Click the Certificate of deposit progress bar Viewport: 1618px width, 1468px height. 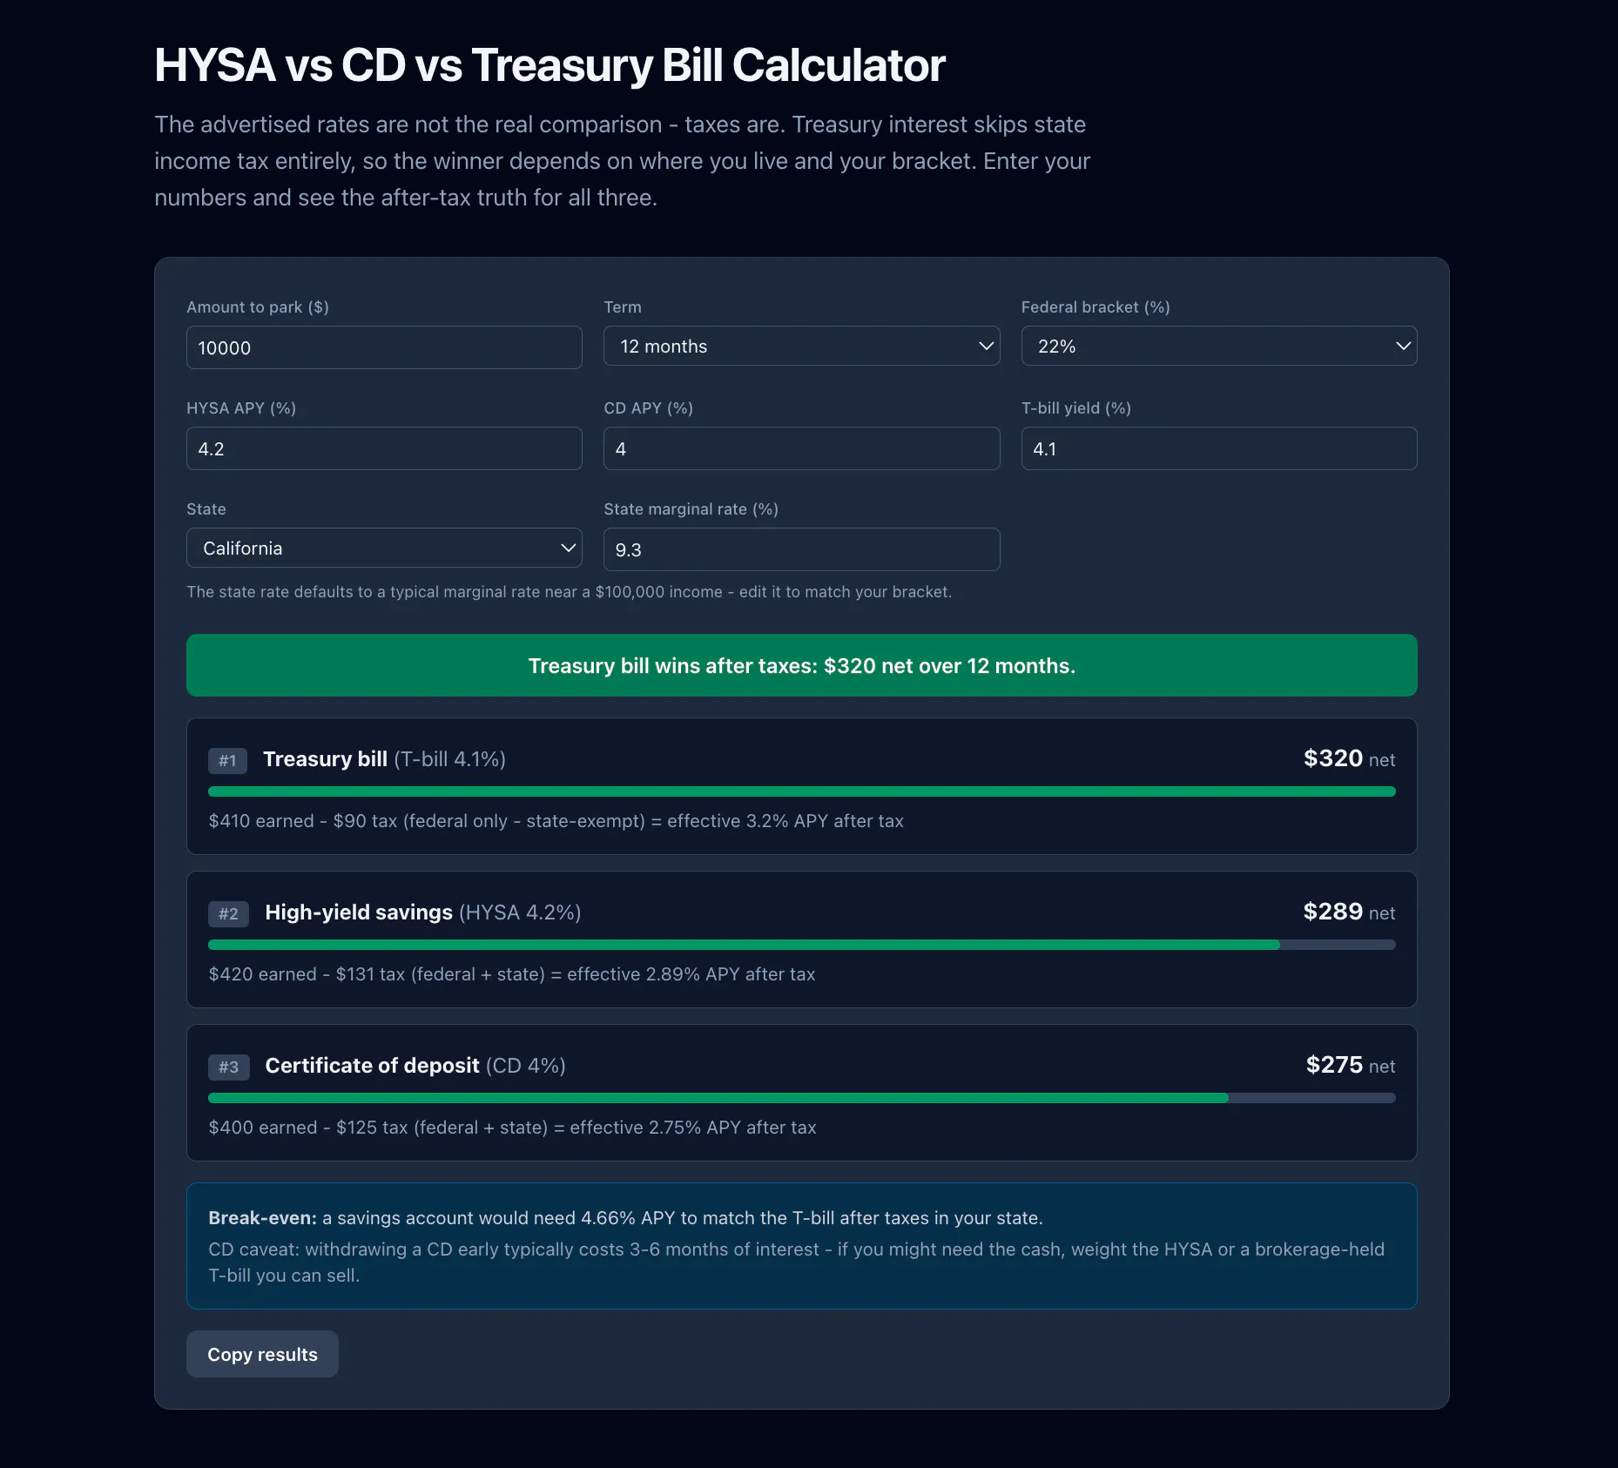pos(802,1098)
